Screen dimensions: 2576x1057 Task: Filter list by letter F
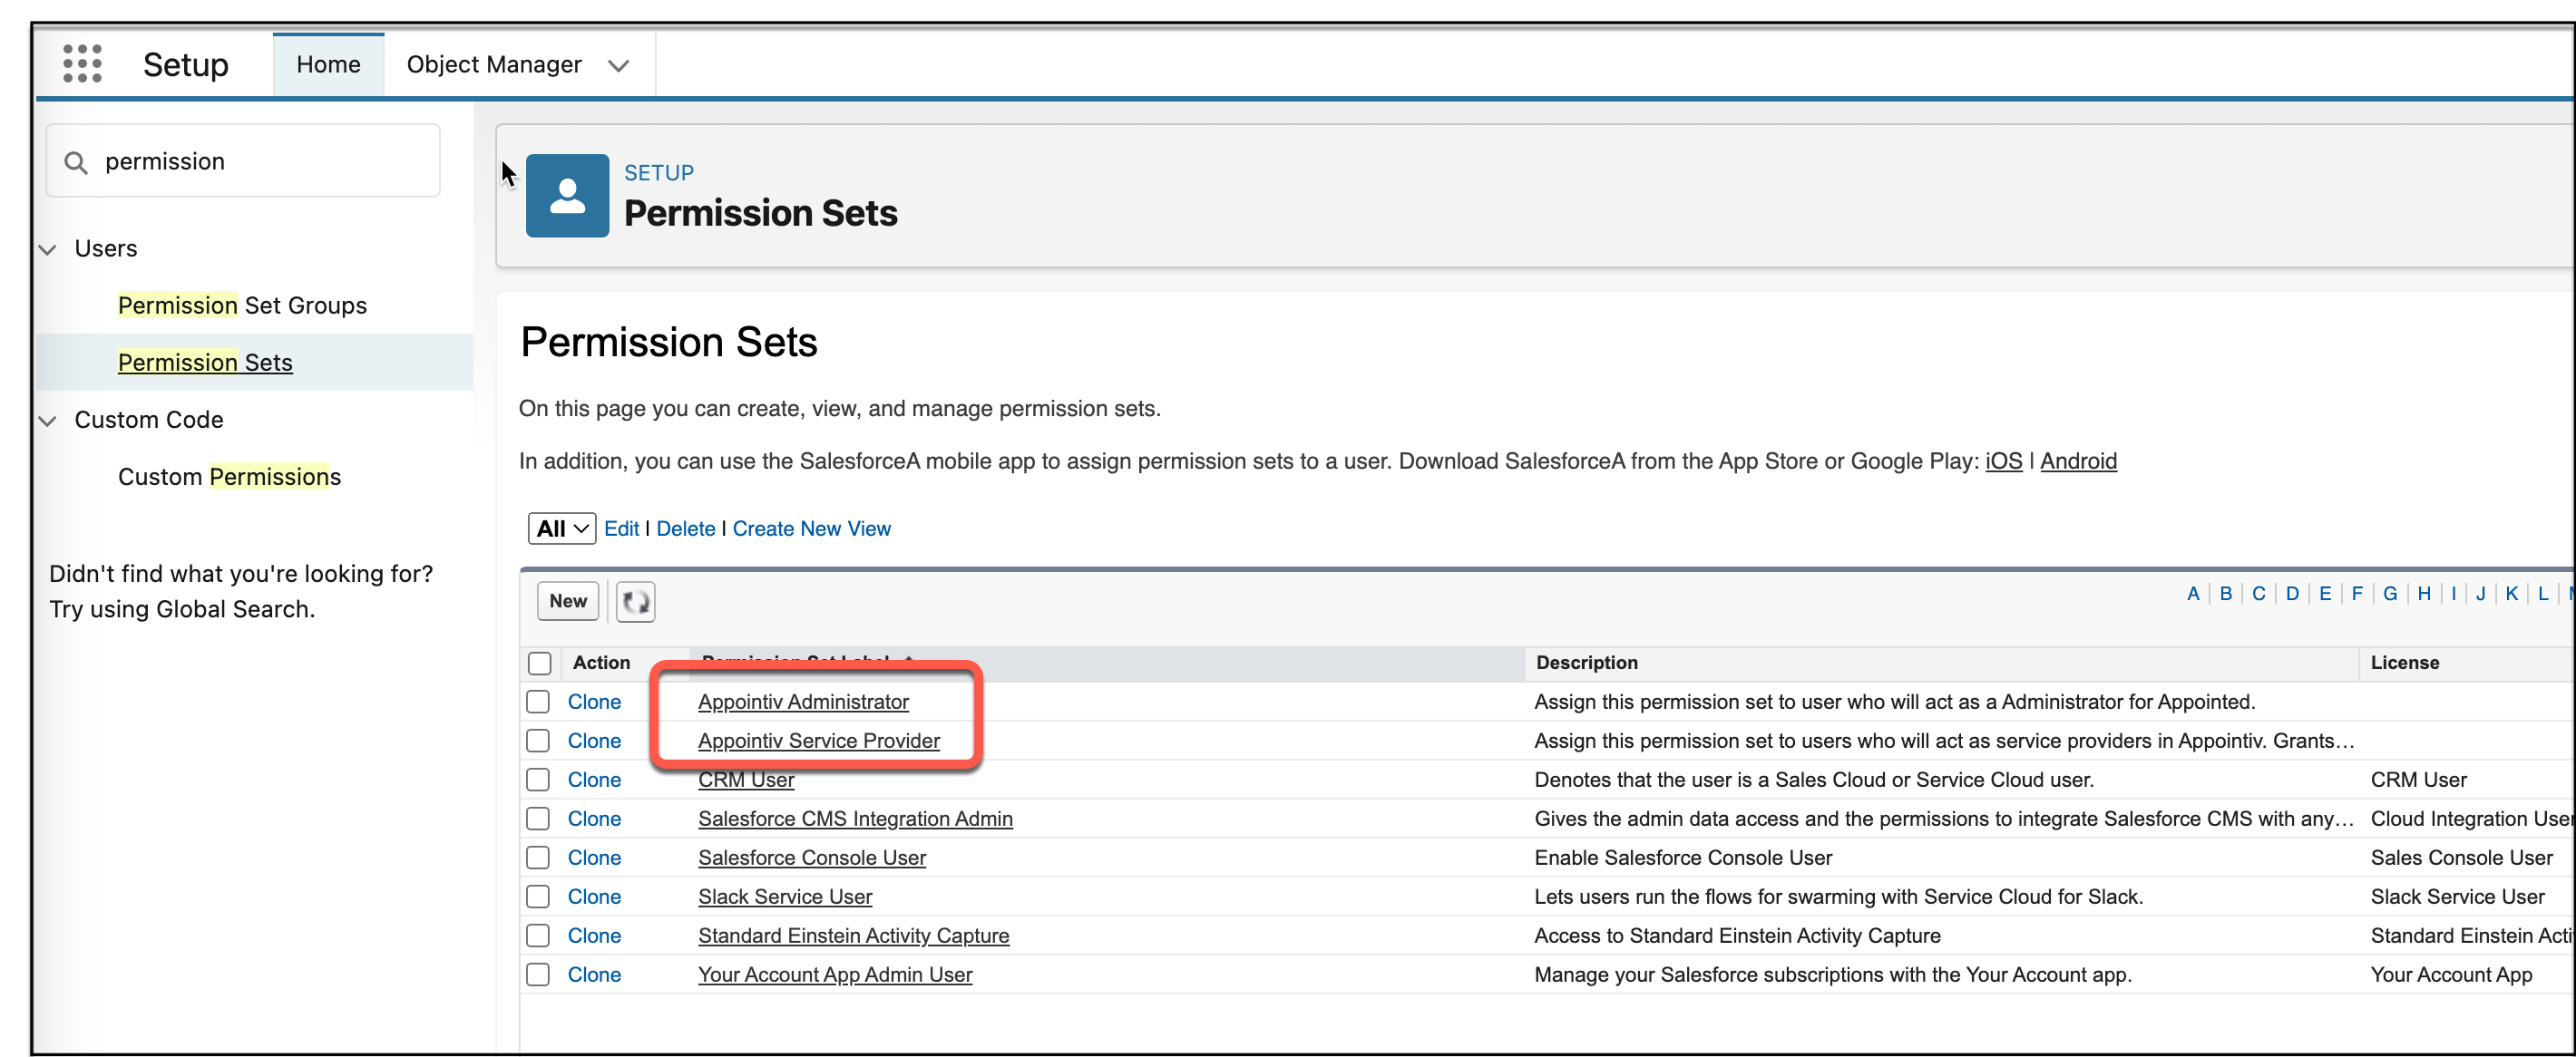[x=2357, y=595]
